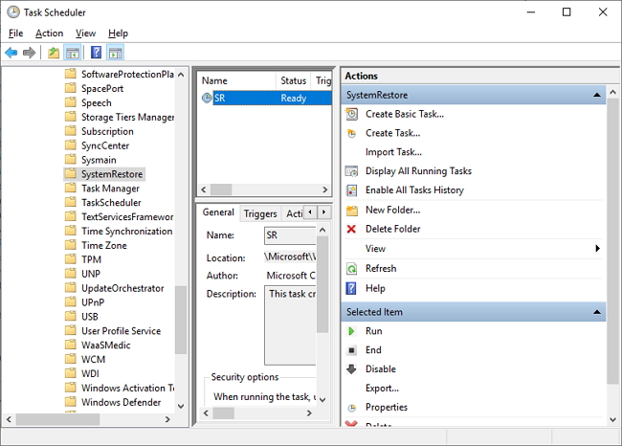Click the Name field containing SR
Viewport: 622px width, 446px height.
click(x=289, y=235)
